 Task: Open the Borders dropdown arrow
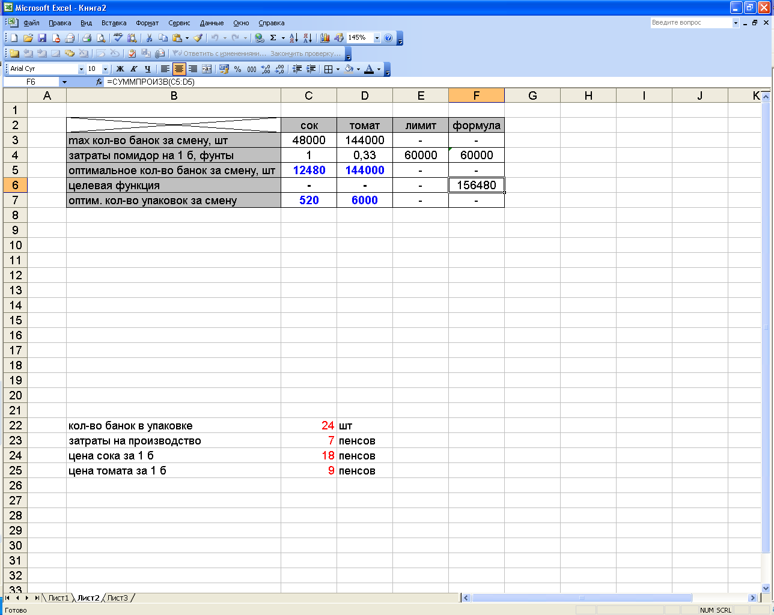[338, 69]
